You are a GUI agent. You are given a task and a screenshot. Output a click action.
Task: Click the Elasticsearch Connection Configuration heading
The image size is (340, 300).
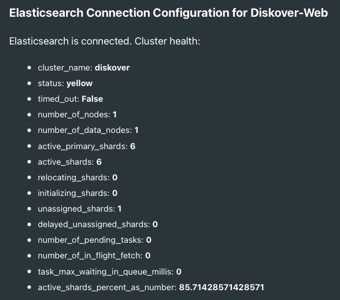click(x=168, y=13)
